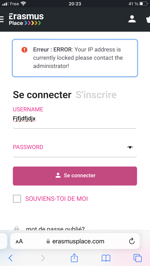This screenshot has height=266, width=150.
Task: Open the Safari share sheet
Action: pyautogui.click(x=74, y=257)
